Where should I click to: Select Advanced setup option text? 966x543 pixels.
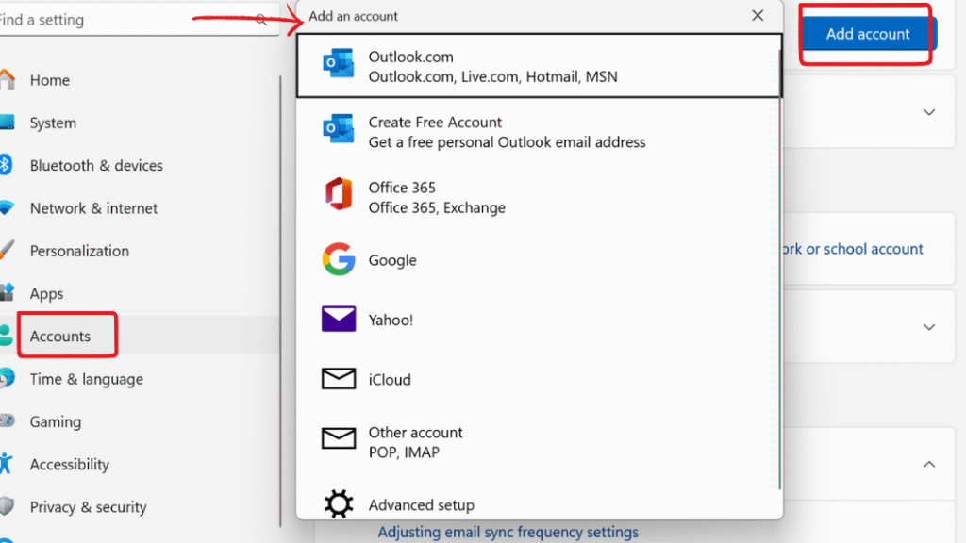pyautogui.click(x=422, y=505)
